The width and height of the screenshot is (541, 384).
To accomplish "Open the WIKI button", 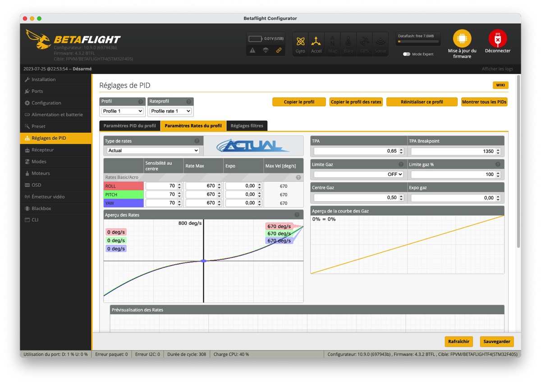I will click(500, 85).
